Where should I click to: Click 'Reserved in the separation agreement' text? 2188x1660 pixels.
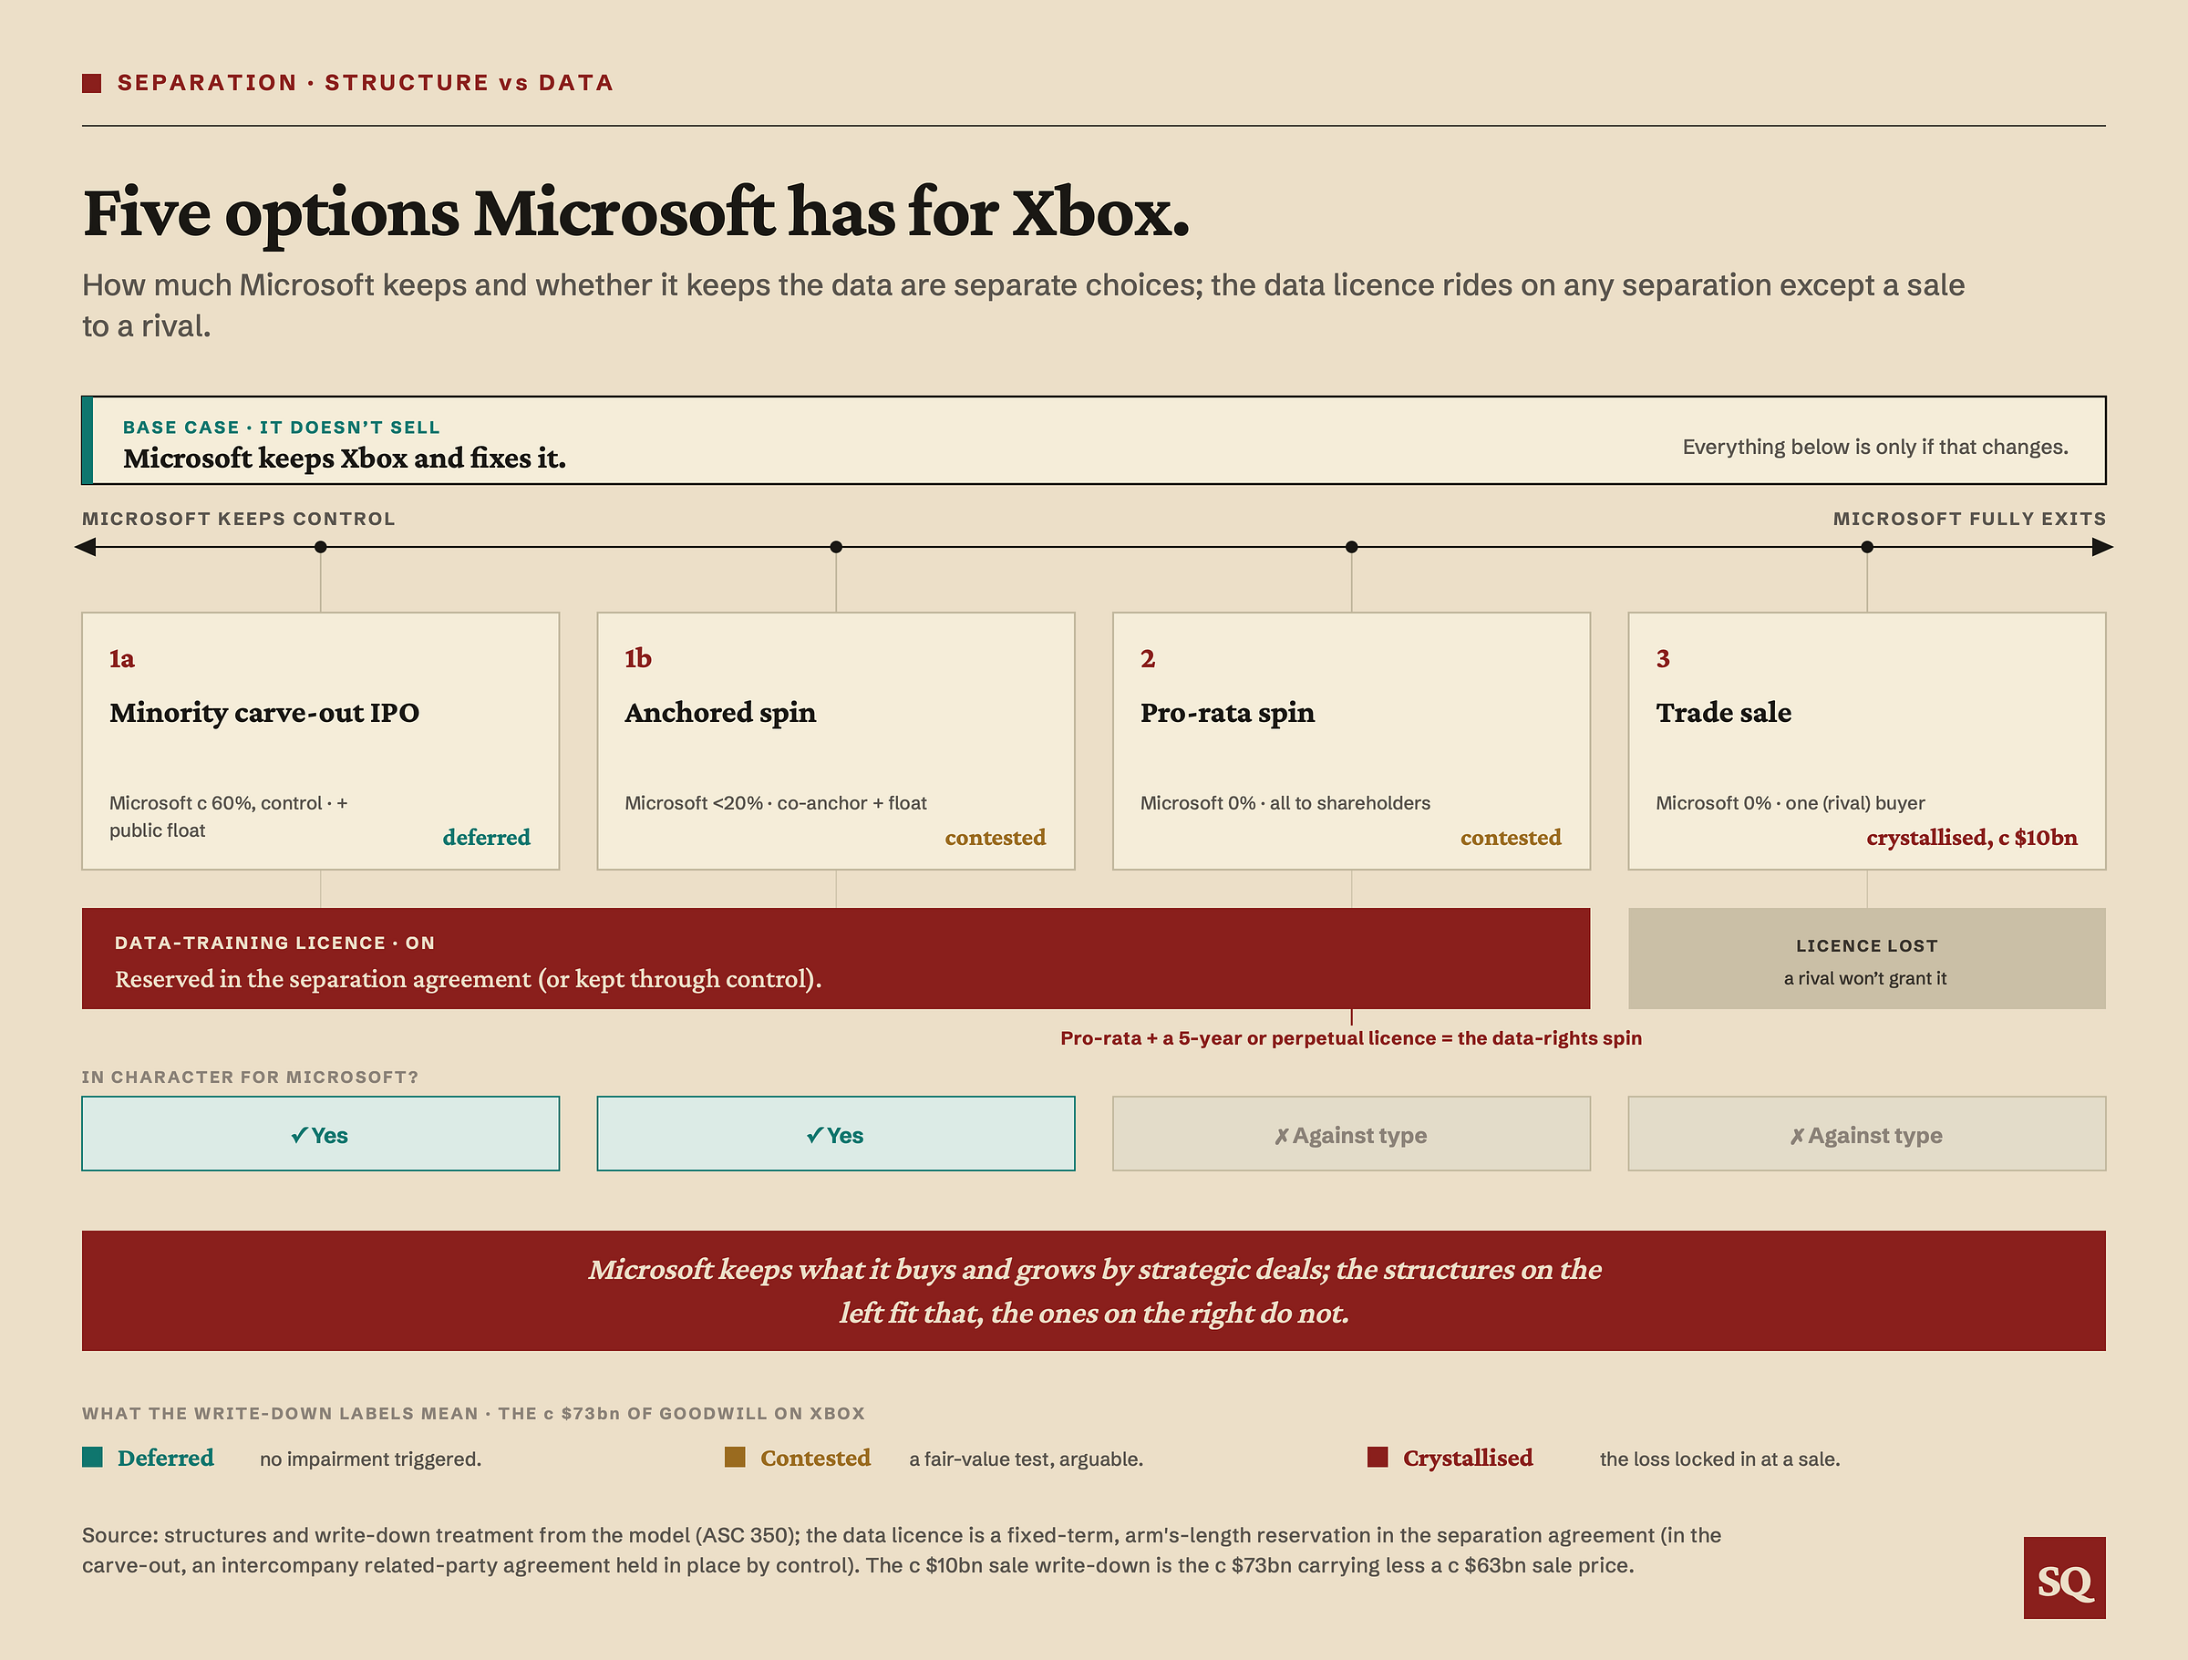coord(468,979)
